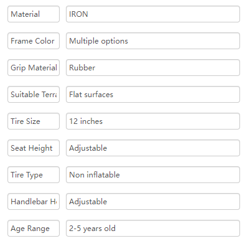250x241 pixels.
Task: Select the Non inflatable value field
Action: (x=153, y=175)
